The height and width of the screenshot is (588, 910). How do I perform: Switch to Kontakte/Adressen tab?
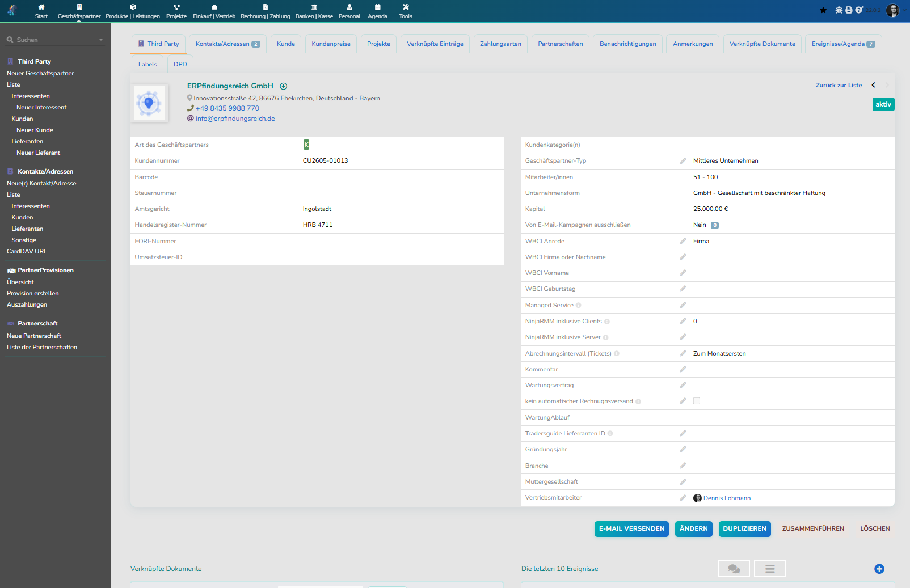pyautogui.click(x=227, y=44)
